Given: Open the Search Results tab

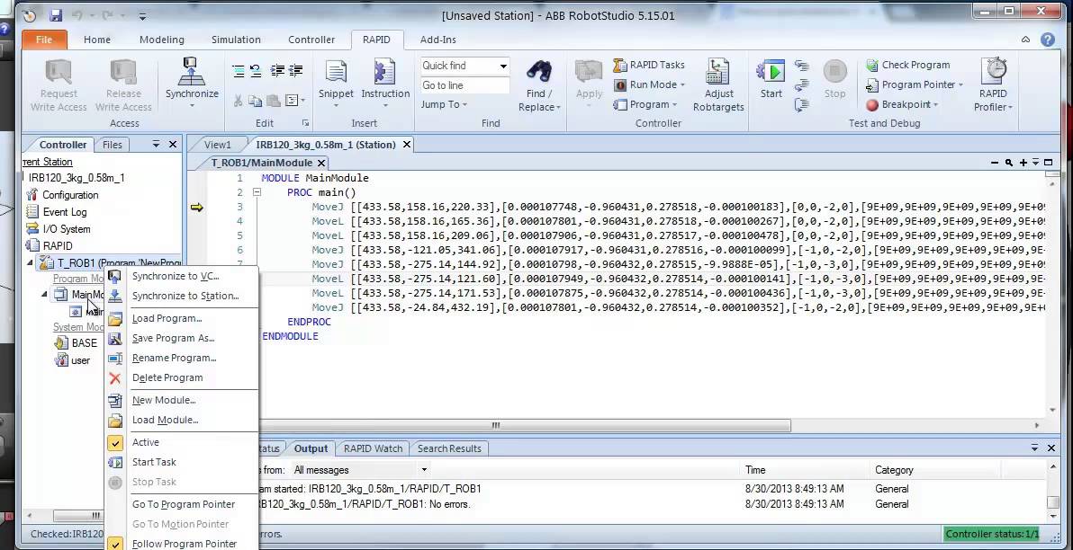Looking at the screenshot, I should click(x=449, y=448).
